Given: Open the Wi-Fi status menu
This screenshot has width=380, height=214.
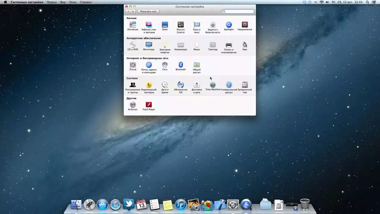Looking at the screenshot, I should (x=322, y=2).
